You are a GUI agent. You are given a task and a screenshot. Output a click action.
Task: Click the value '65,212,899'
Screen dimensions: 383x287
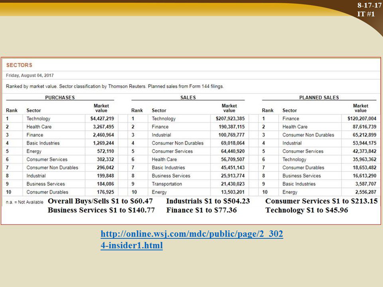pyautogui.click(x=364, y=135)
